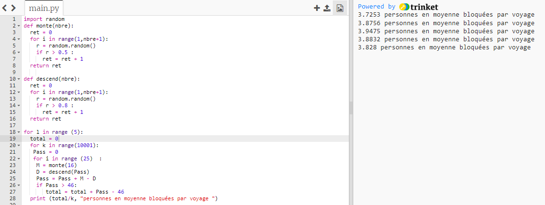This screenshot has height=205, width=545.
Task: Fold the 'if Pass > 46' block
Action: 19,185
